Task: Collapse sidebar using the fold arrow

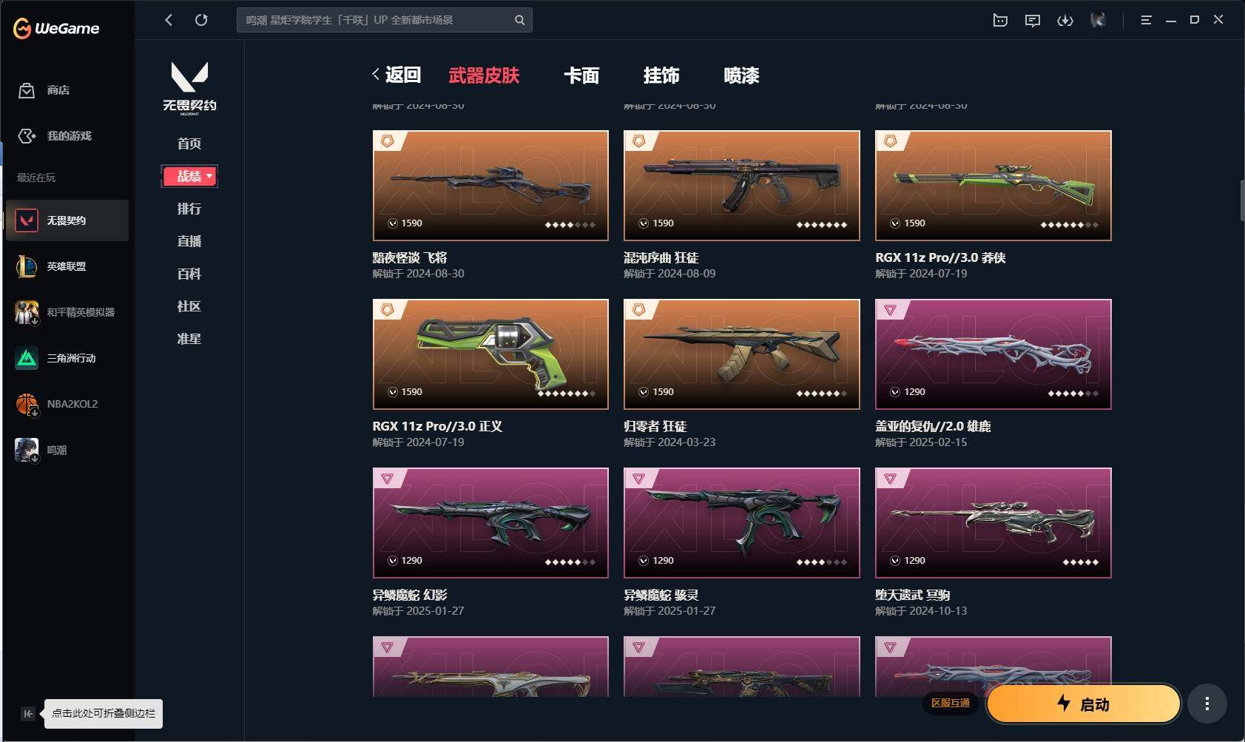Action: click(27, 714)
